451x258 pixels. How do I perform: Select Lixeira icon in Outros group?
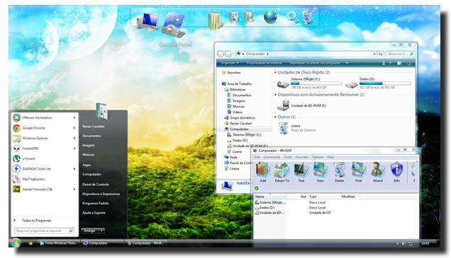[x=284, y=128]
